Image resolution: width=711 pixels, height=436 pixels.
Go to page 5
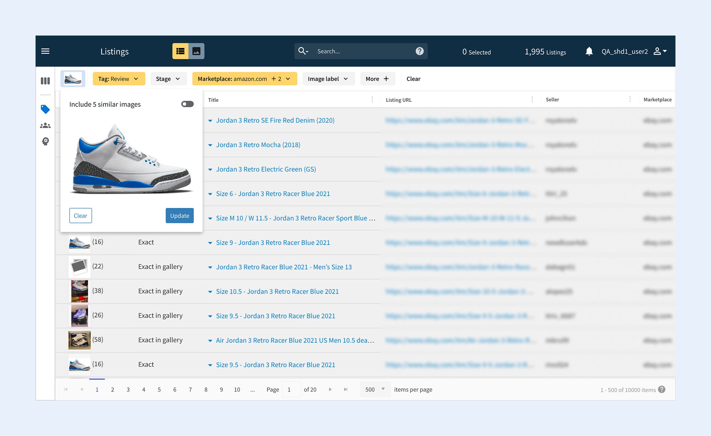point(159,389)
